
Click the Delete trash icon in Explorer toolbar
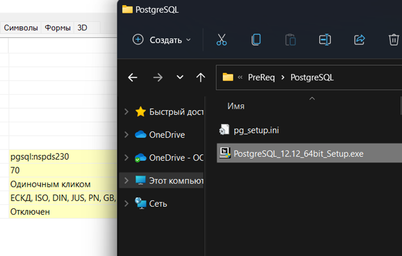[x=394, y=40]
